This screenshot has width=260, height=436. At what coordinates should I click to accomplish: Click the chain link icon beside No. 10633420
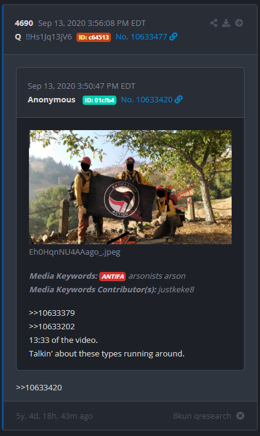(x=179, y=99)
